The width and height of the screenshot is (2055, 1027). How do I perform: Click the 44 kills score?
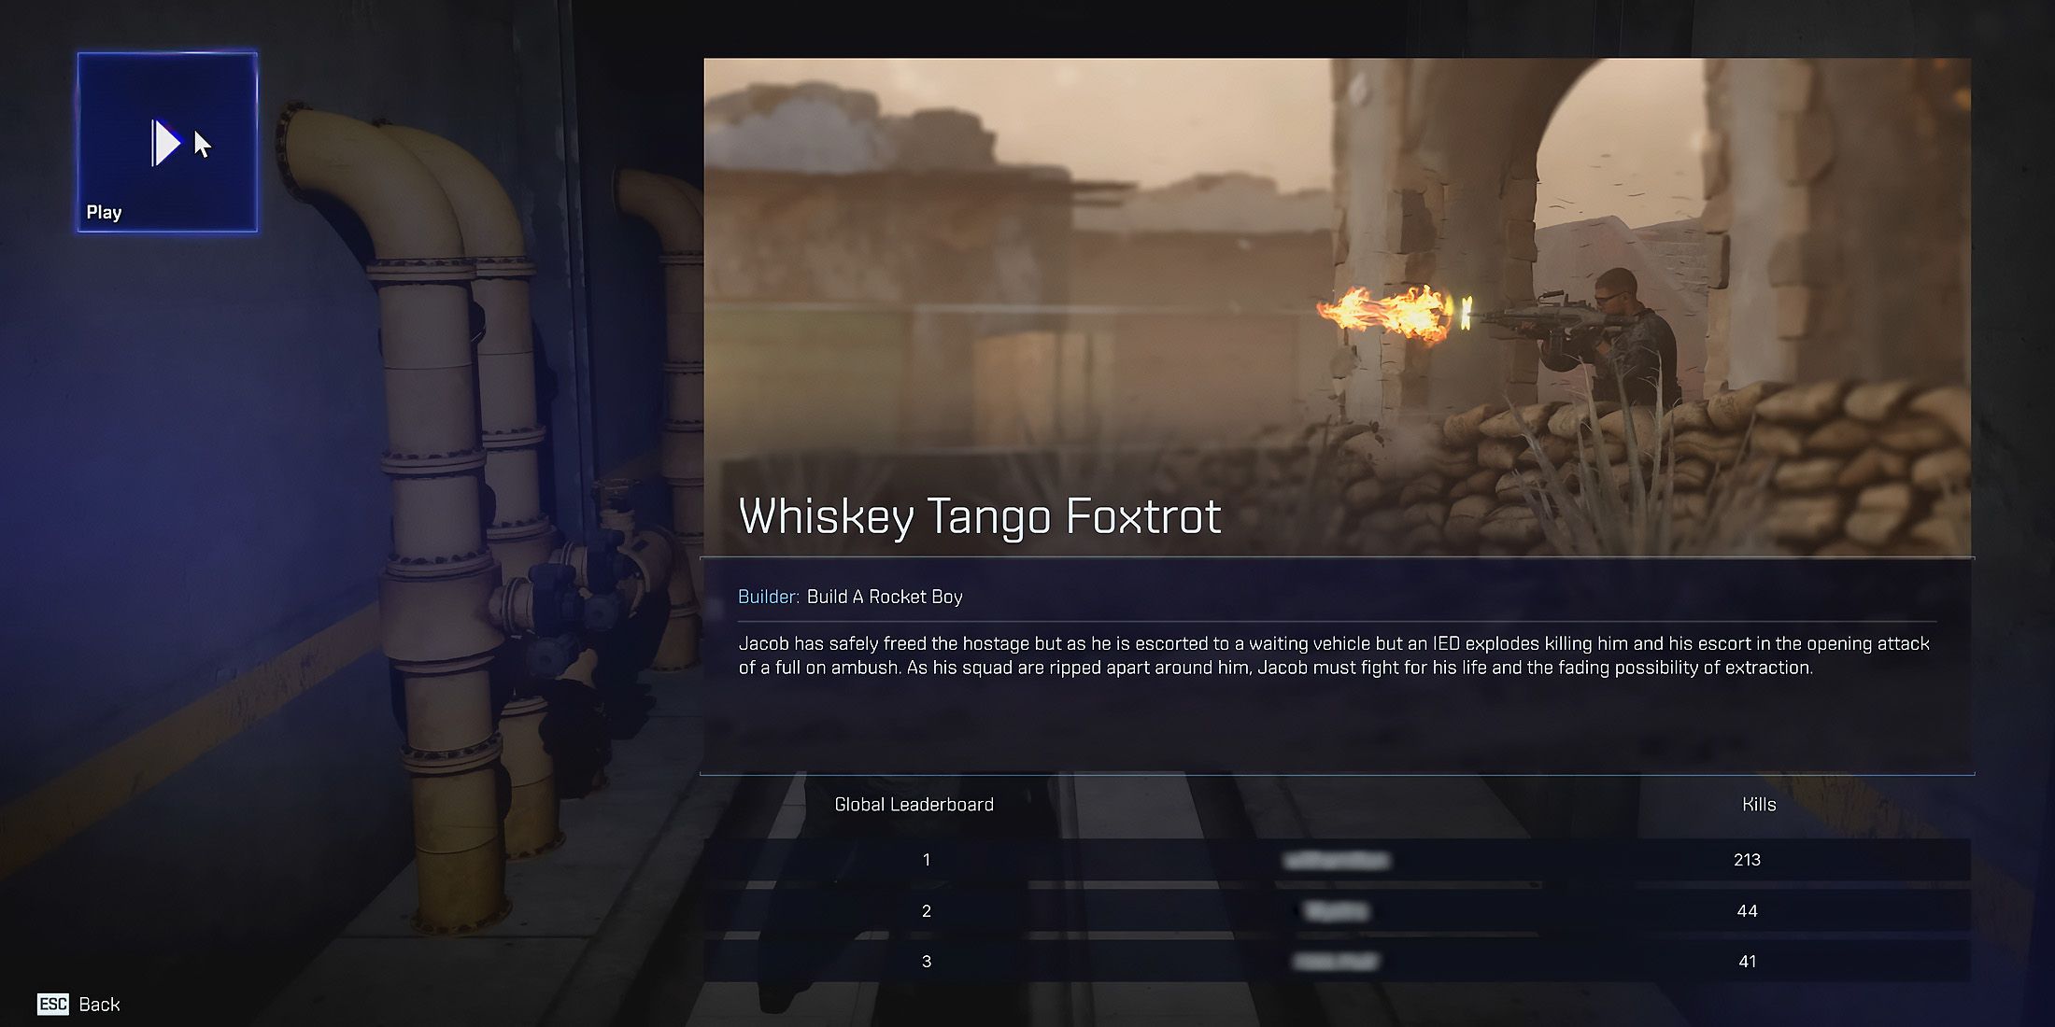[1747, 910]
